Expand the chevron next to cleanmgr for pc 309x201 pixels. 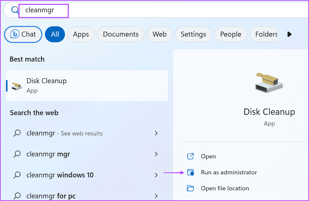tap(156, 196)
